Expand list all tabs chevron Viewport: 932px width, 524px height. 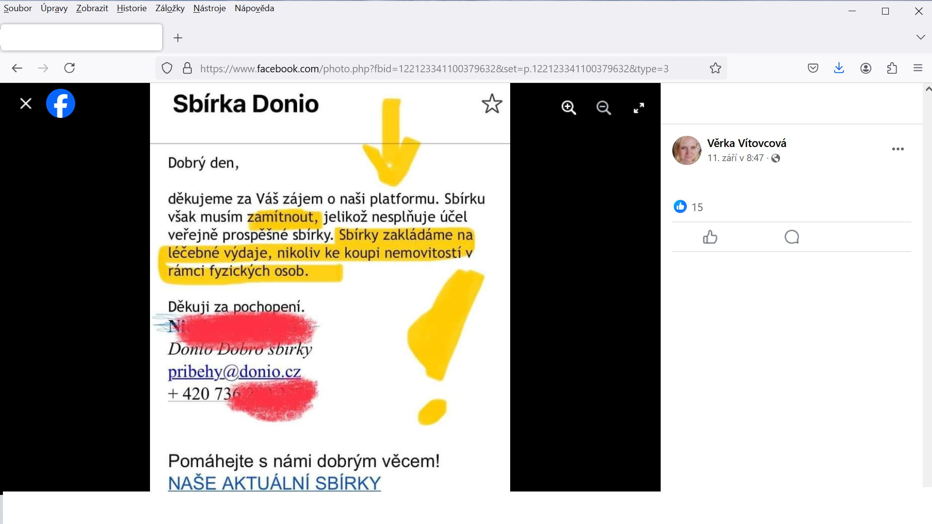pos(920,37)
